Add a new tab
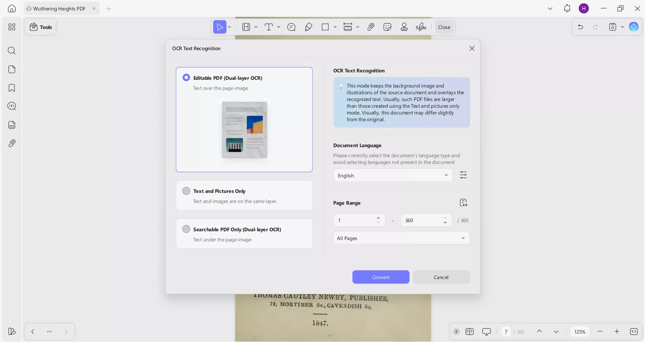The height and width of the screenshot is (342, 645). [x=108, y=8]
